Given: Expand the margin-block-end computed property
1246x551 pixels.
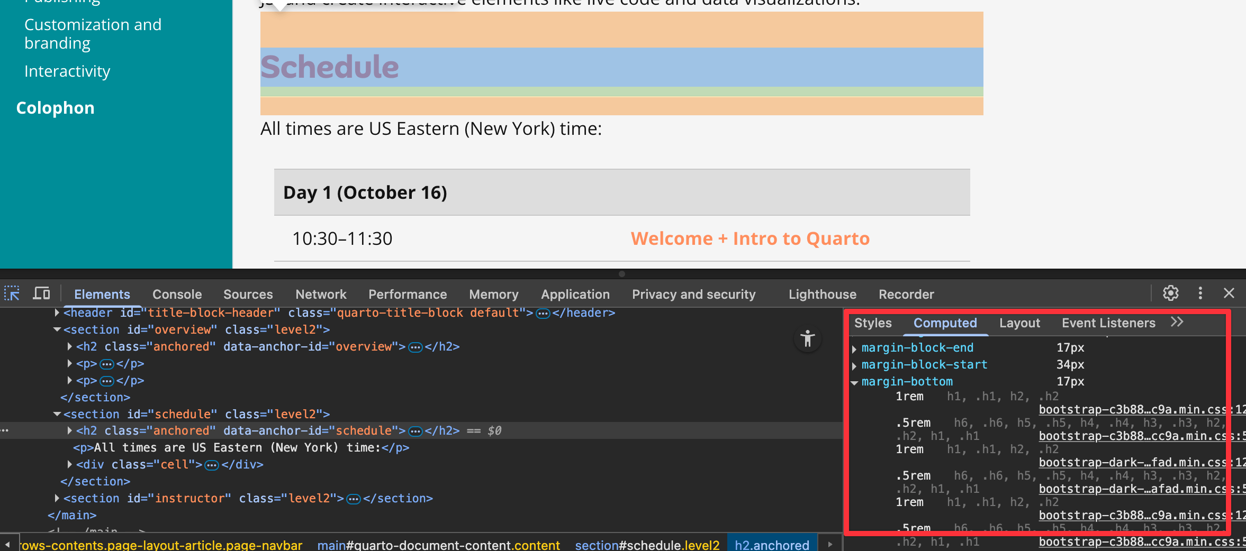Looking at the screenshot, I should 854,348.
